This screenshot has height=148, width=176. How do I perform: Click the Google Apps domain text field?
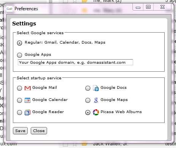click(75, 62)
